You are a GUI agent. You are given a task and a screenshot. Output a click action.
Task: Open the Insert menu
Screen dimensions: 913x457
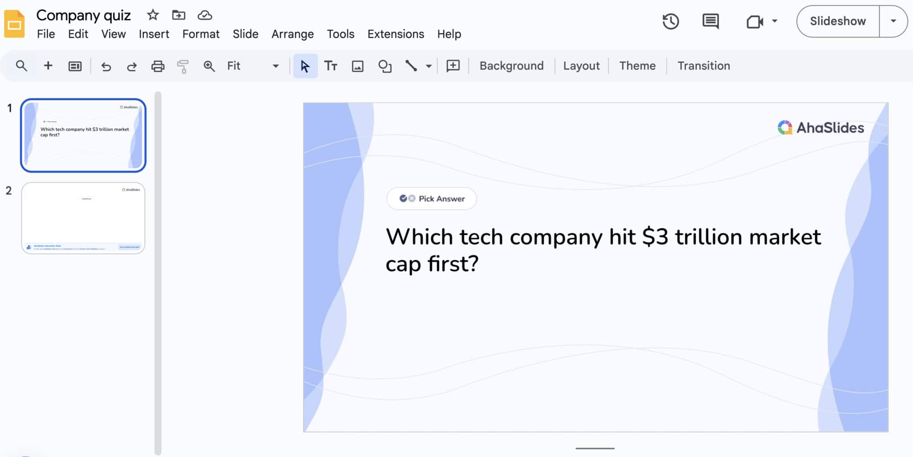(x=153, y=34)
